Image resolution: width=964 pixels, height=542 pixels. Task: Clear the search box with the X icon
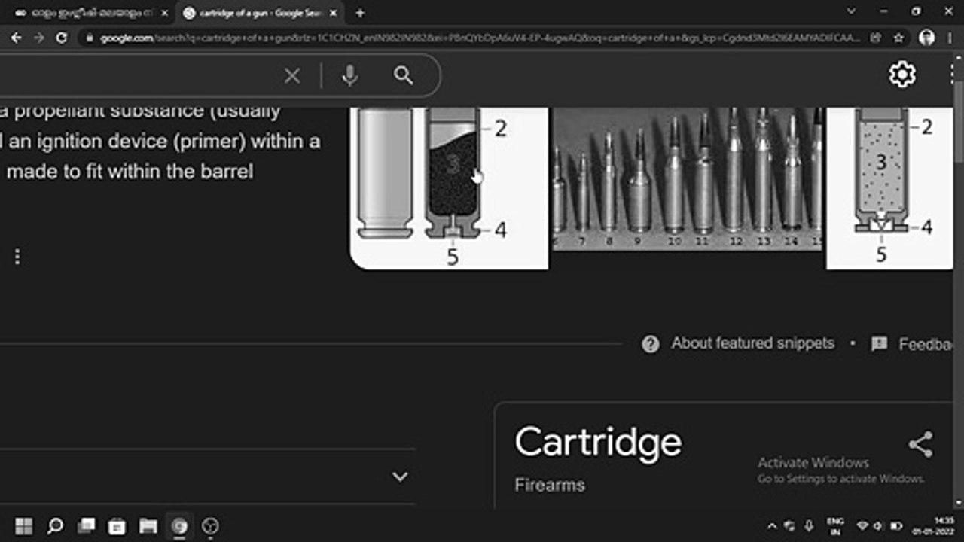(292, 75)
